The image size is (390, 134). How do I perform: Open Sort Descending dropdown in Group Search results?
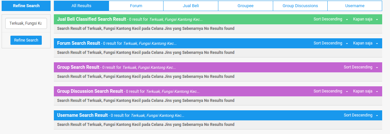(361, 67)
